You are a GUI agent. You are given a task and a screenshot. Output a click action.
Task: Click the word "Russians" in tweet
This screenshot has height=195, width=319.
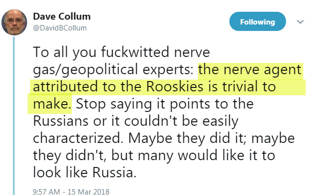[61, 121]
